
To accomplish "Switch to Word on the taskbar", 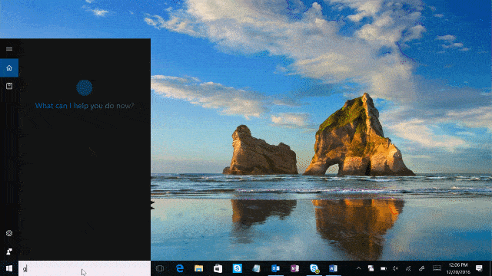I will (333, 268).
